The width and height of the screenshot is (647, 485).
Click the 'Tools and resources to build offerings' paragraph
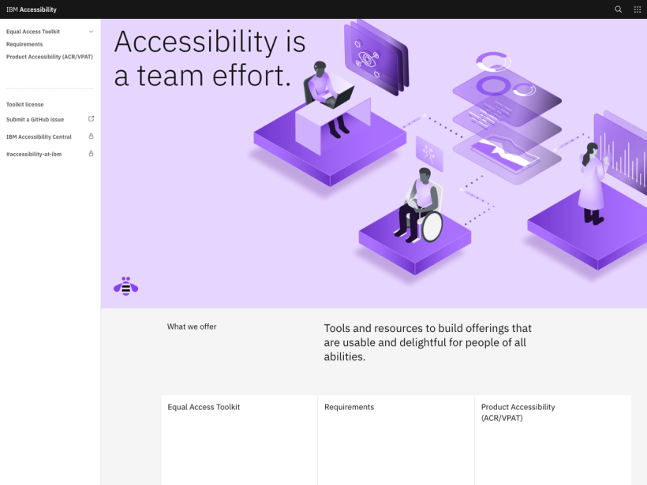[x=428, y=342]
